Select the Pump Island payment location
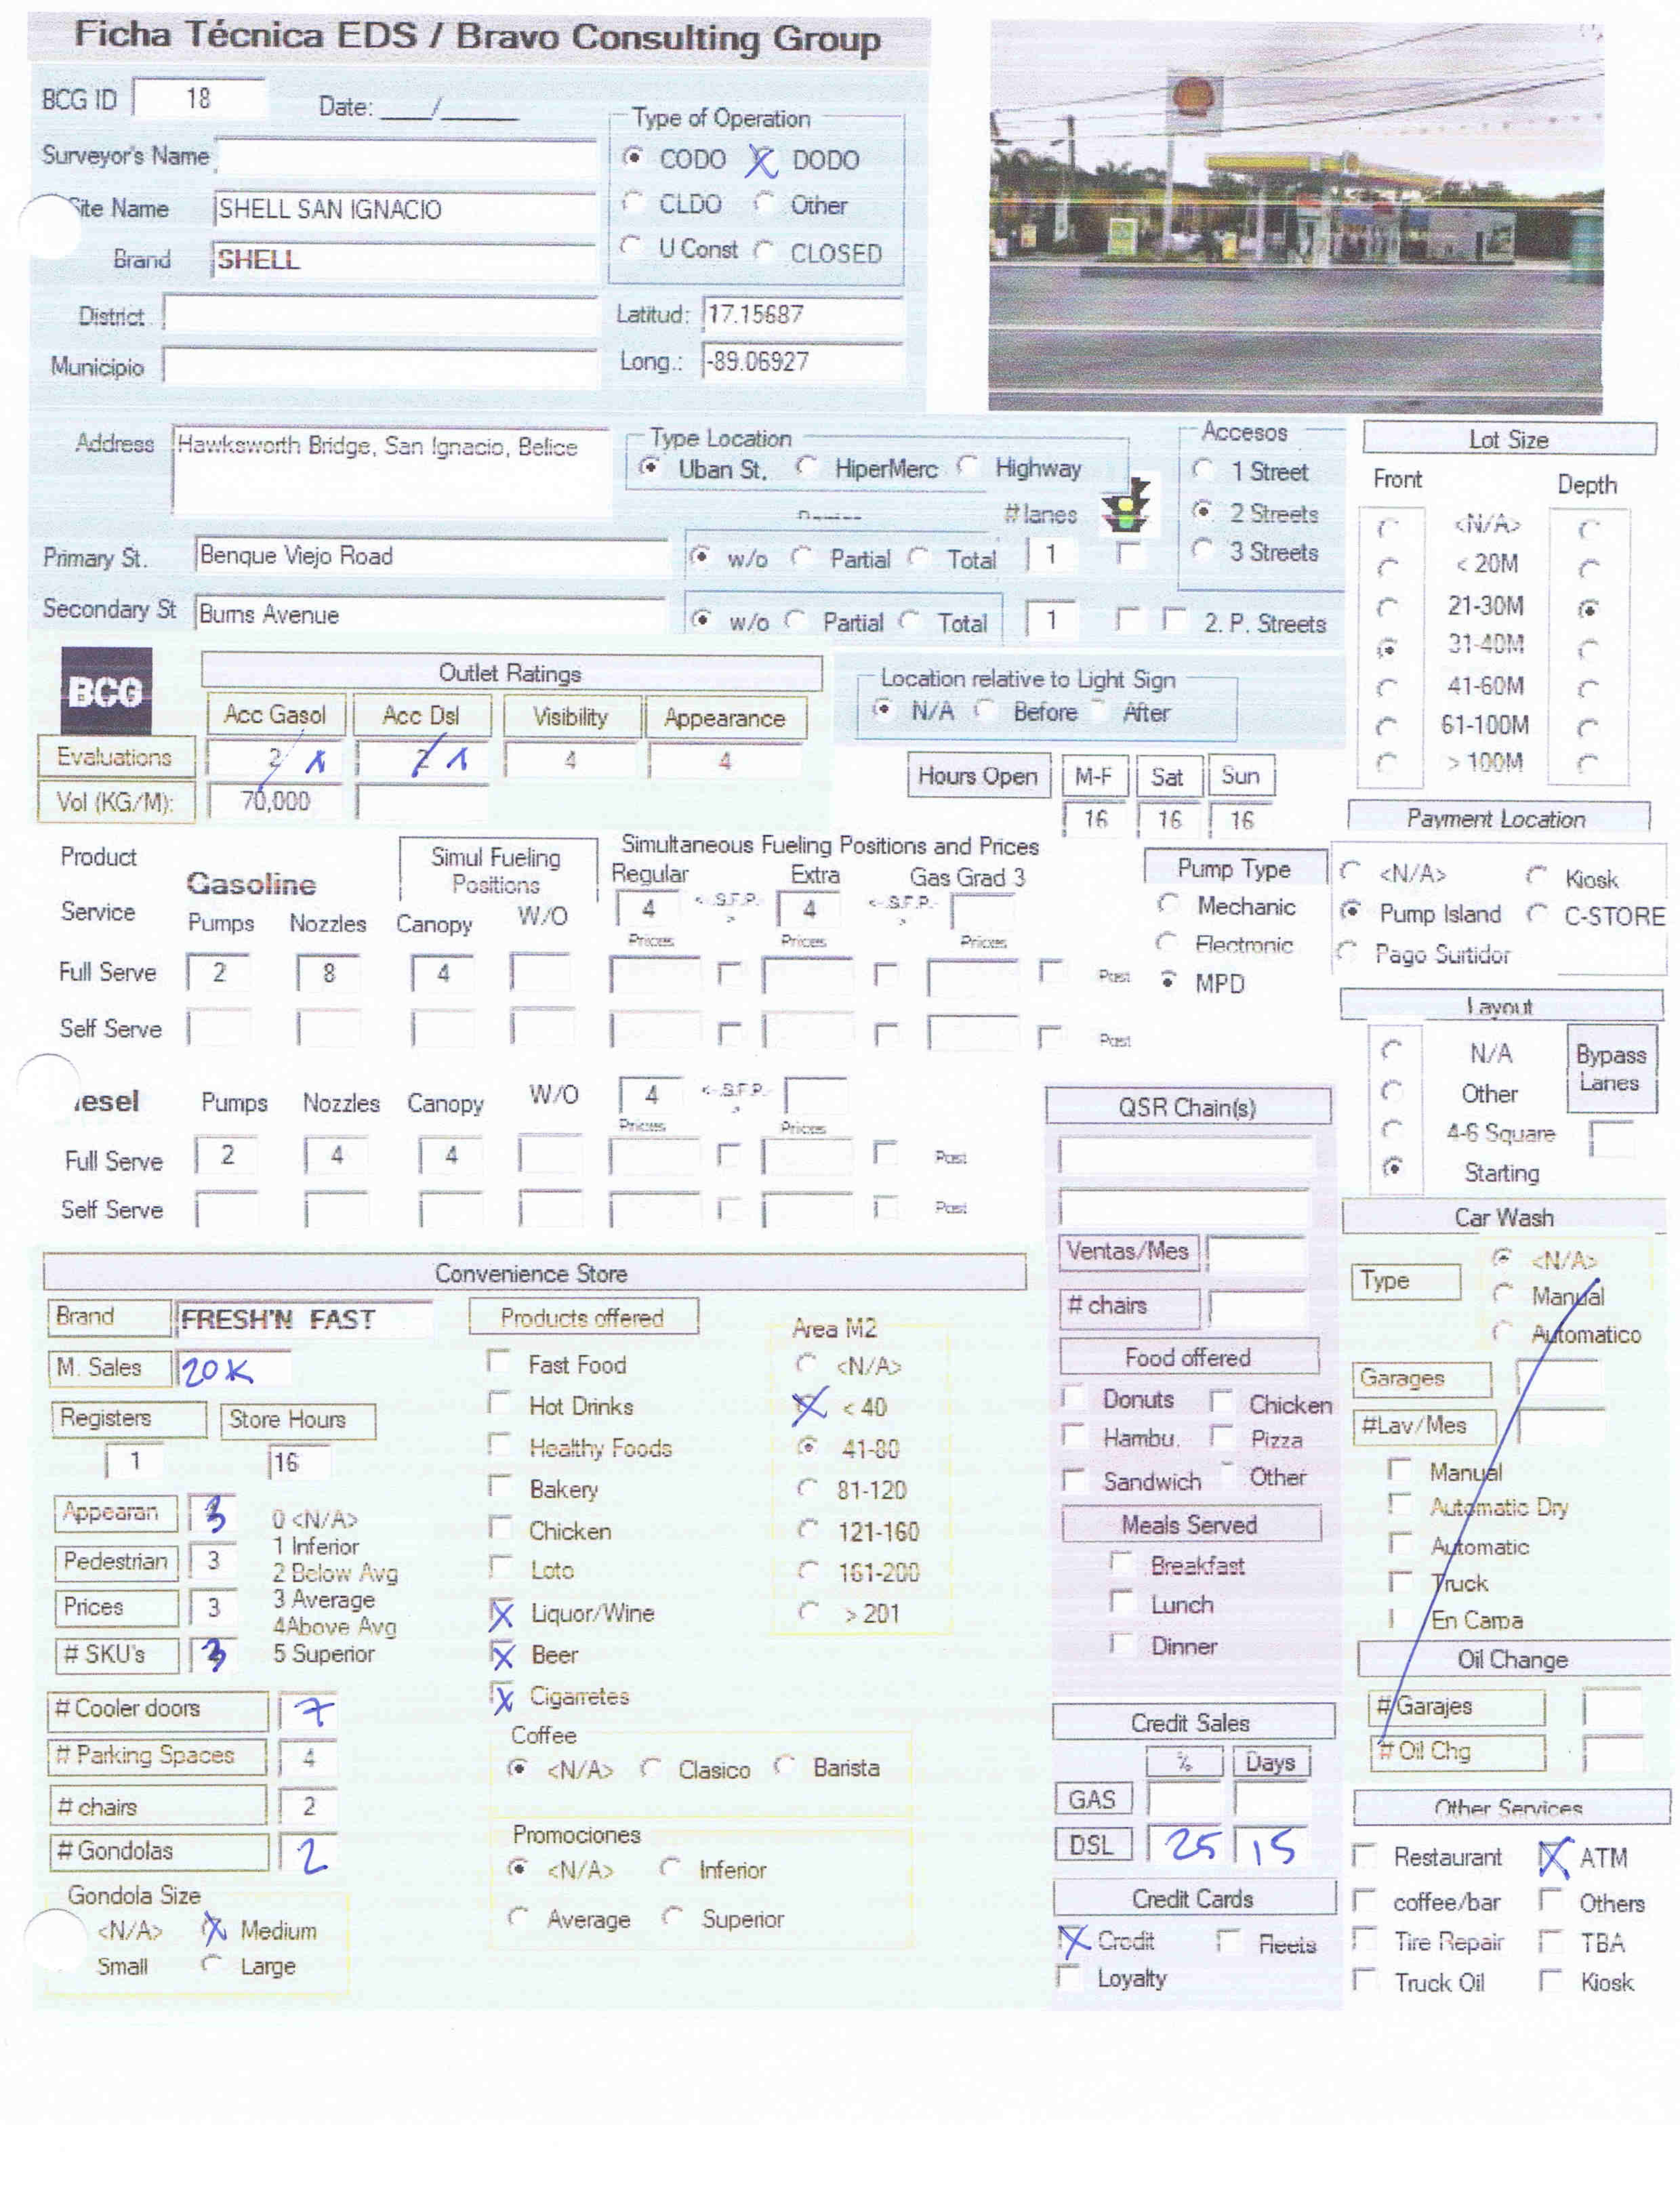Screen dimensions: 1680x2188 point(1351,911)
